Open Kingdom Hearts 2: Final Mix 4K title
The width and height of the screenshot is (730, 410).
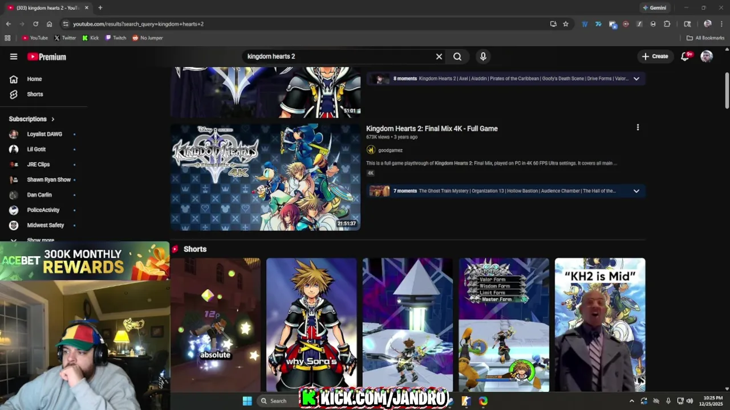(432, 129)
